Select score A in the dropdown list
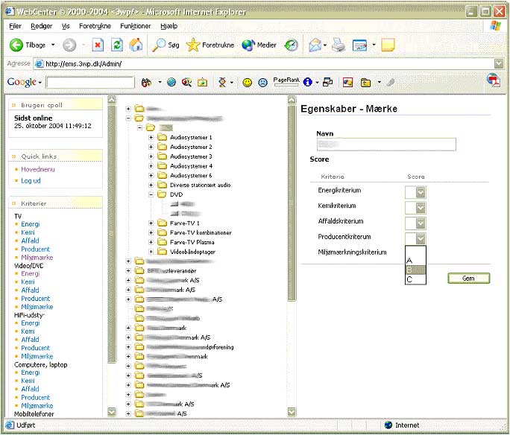Screen dimensions: 510x435 click(x=415, y=261)
